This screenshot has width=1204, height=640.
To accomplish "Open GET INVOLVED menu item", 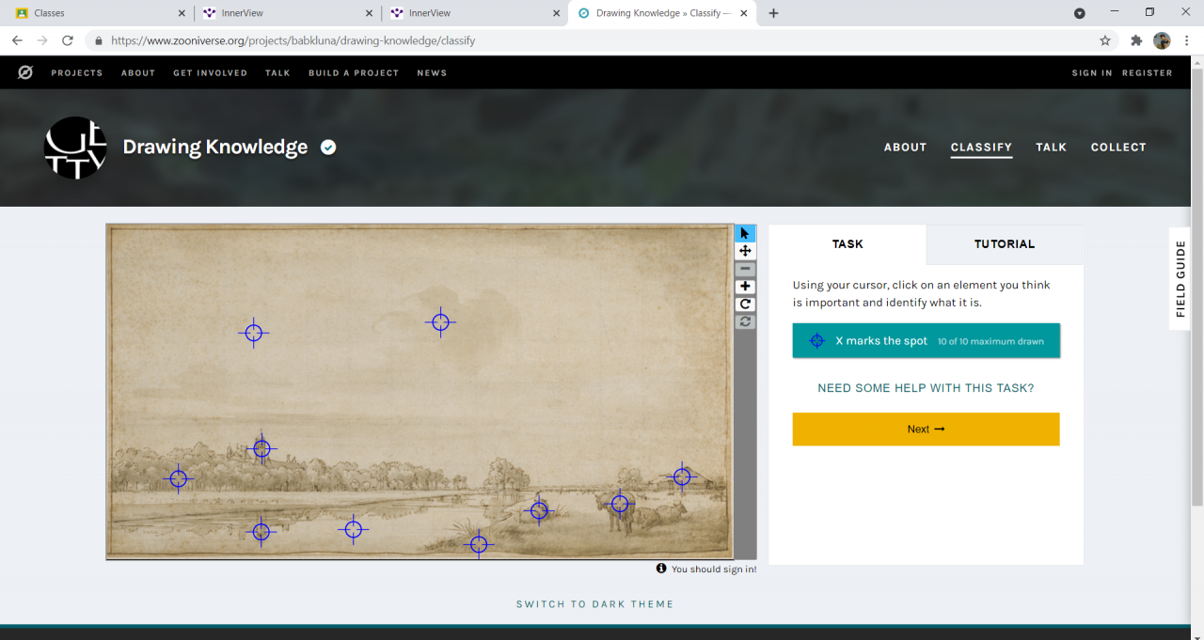I will 210,72.
